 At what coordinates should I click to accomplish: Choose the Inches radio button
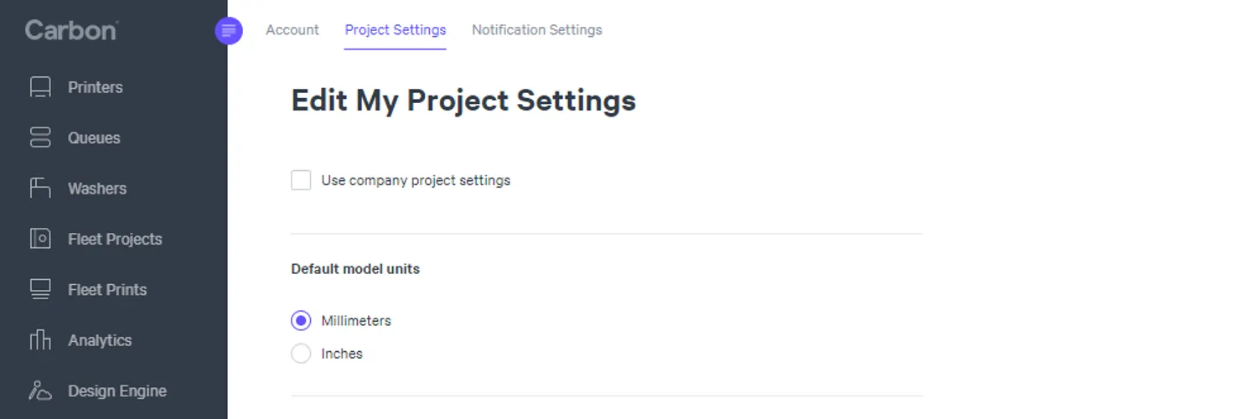301,354
